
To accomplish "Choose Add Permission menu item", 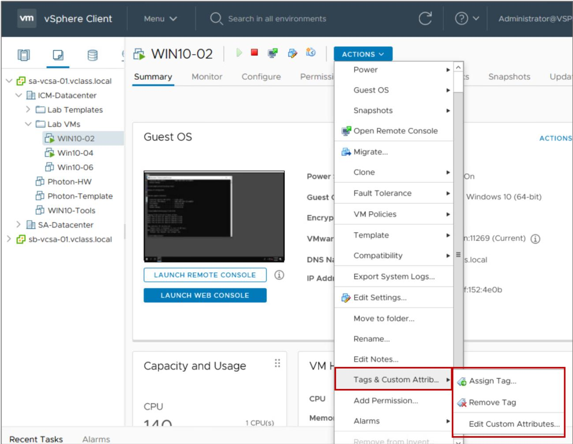I will coord(394,400).
